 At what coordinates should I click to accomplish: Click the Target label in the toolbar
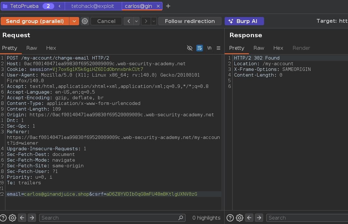[x=332, y=21]
